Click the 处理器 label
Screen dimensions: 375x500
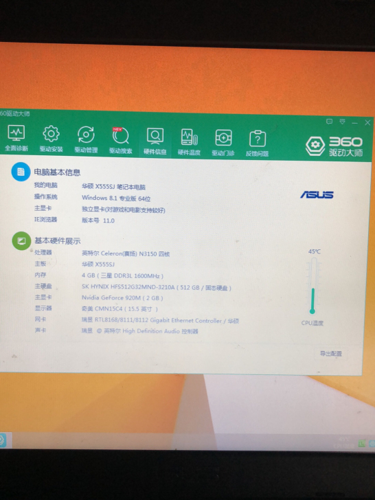(43, 252)
